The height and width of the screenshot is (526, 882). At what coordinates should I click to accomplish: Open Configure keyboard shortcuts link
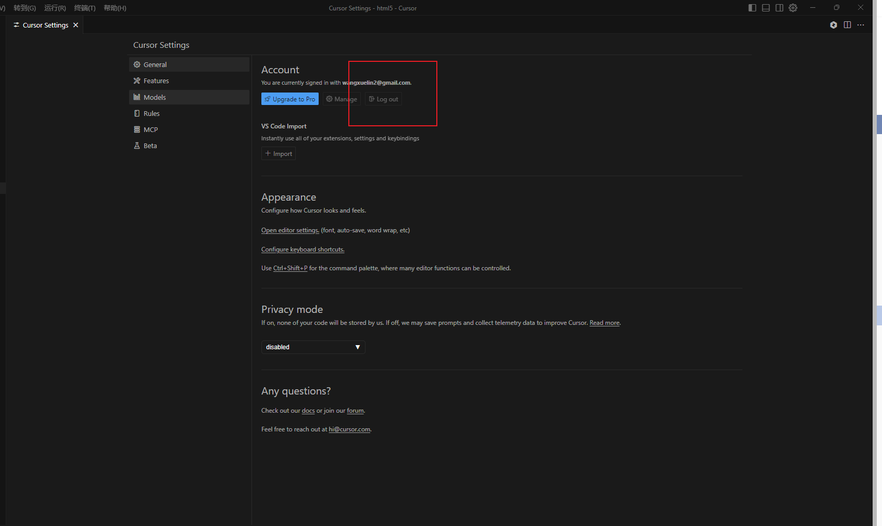(303, 249)
